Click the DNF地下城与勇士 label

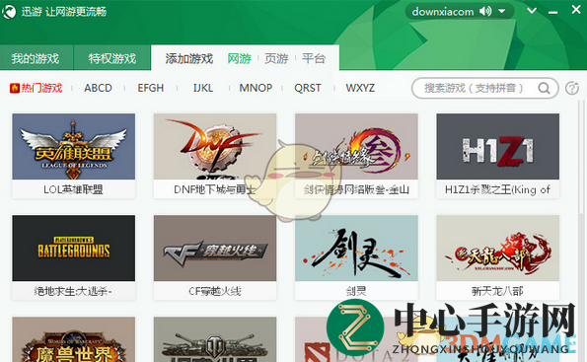coord(215,189)
